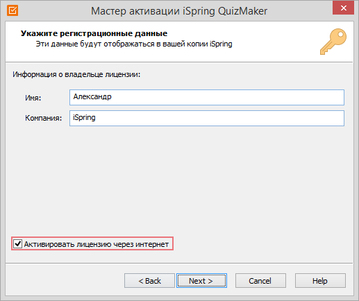Click the title text 'Мастер активации iSpring QuizMaker'
The height and width of the screenshot is (301, 359).
(179, 11)
